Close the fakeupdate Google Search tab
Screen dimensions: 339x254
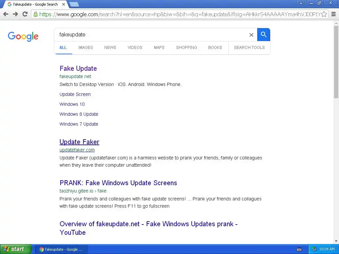tap(63, 4)
